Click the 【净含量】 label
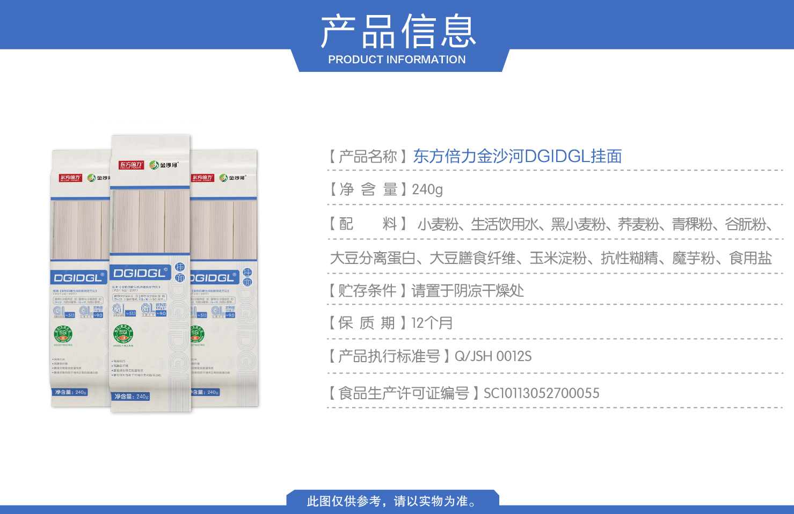The height and width of the screenshot is (514, 794). click(x=369, y=189)
